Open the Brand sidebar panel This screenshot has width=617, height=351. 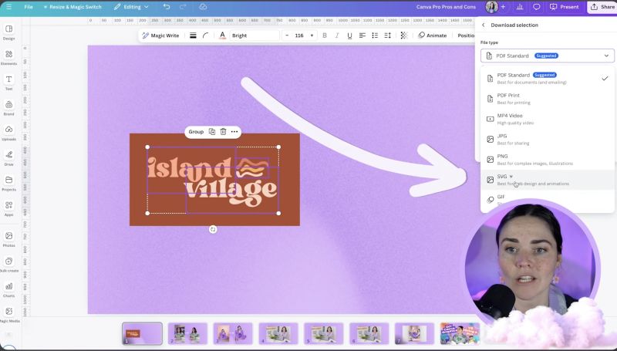click(8, 108)
